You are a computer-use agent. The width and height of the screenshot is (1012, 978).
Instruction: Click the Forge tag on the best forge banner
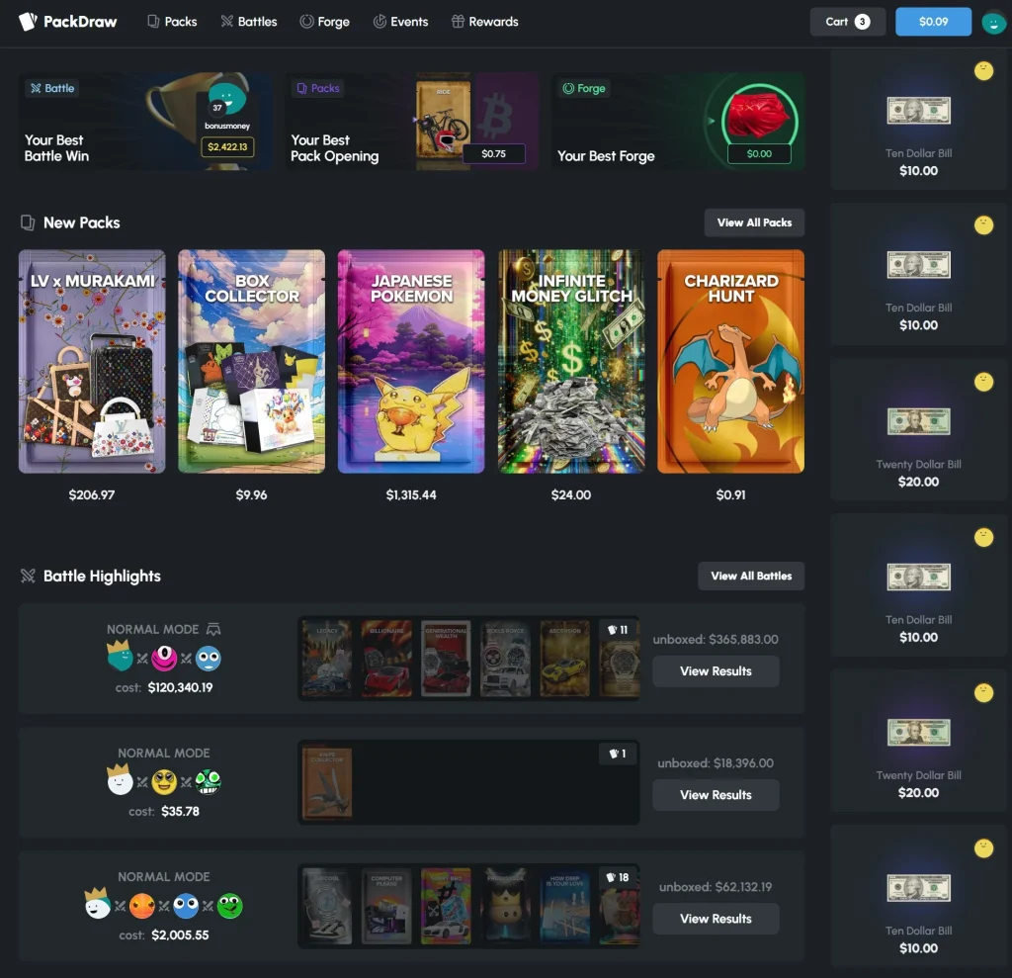tap(584, 88)
